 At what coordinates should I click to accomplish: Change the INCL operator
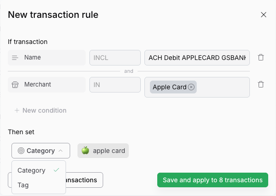[x=115, y=58]
